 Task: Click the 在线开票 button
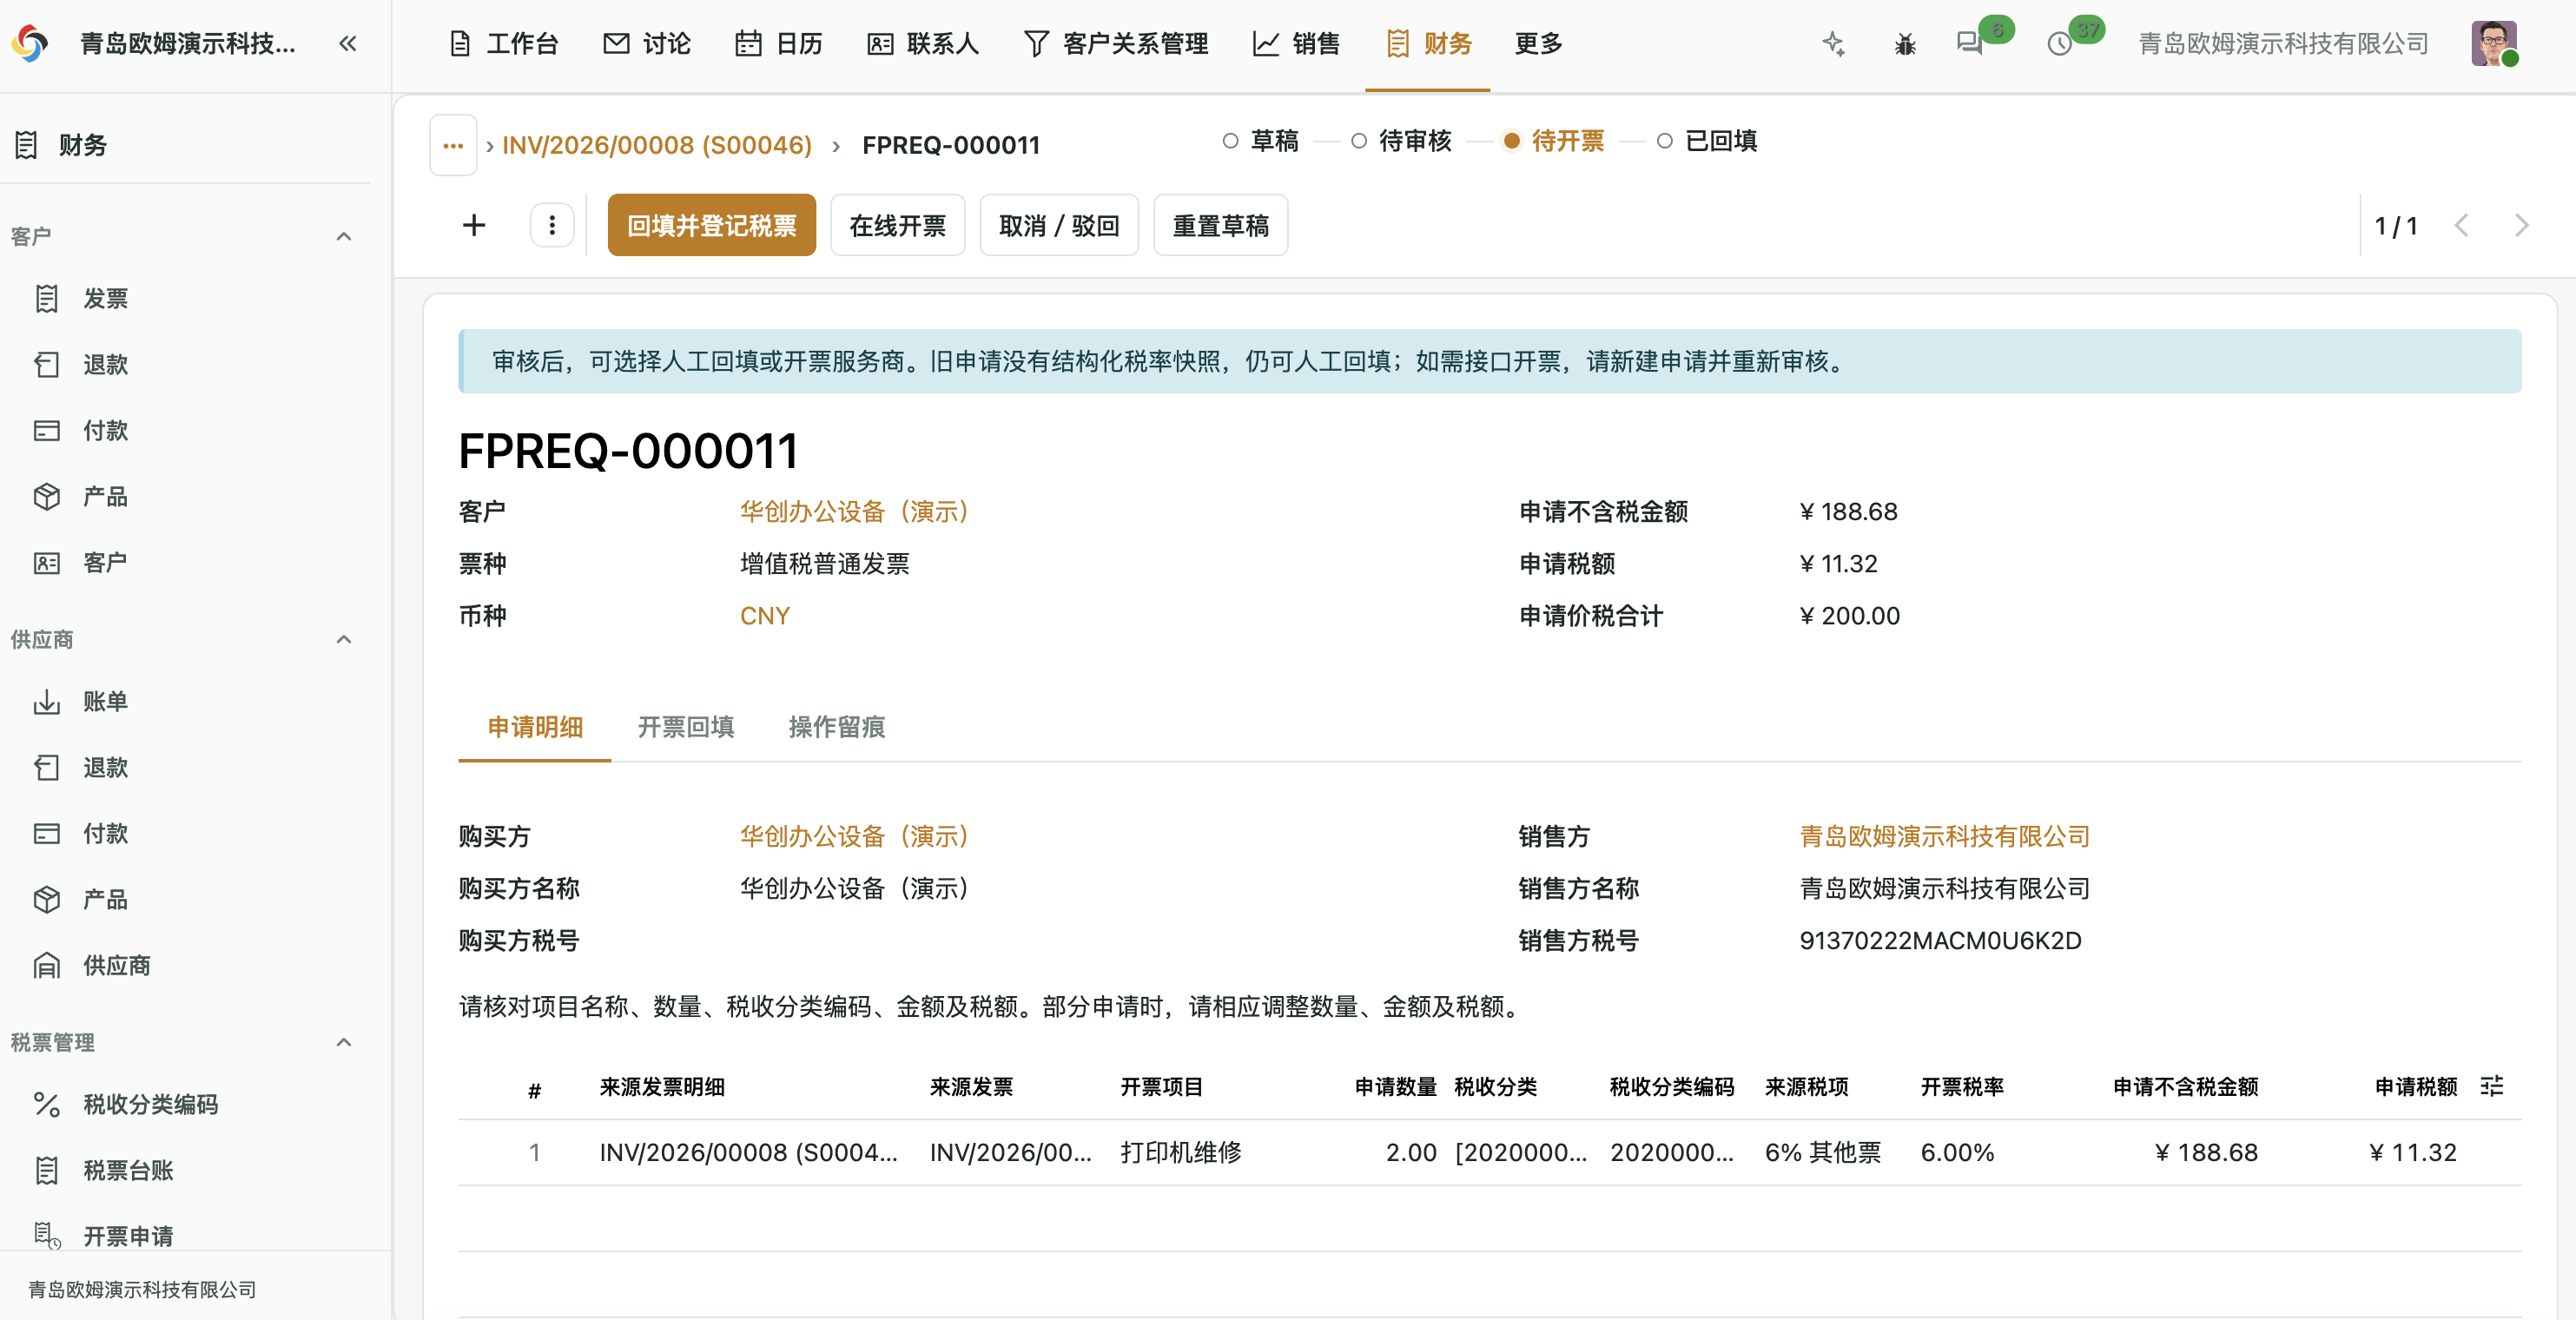coord(898,225)
